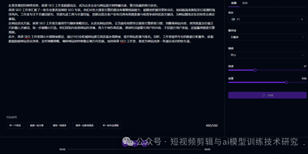
Task: Click the 合成 synthesize button
Action: pyautogui.click(x=267, y=95)
